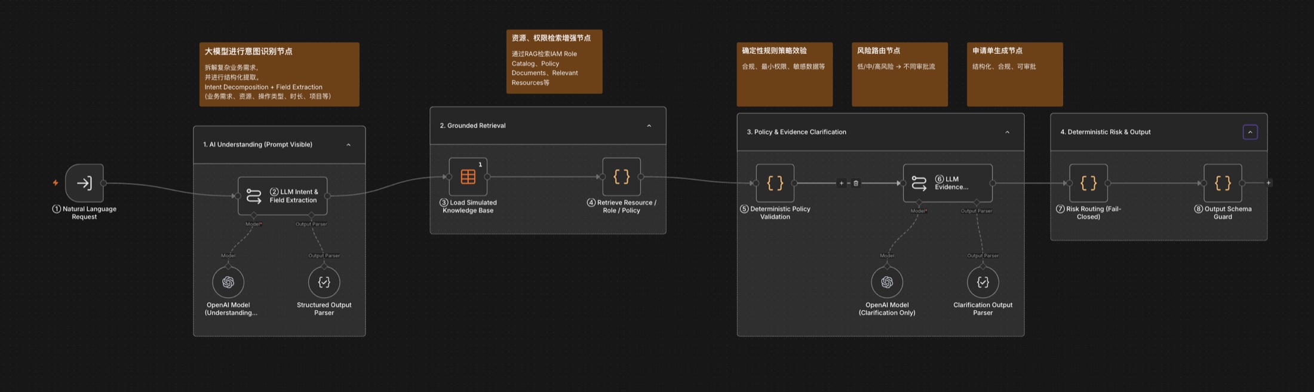Select the Clarification Output Parser node
Image resolution: width=1314 pixels, height=392 pixels.
pos(983,282)
